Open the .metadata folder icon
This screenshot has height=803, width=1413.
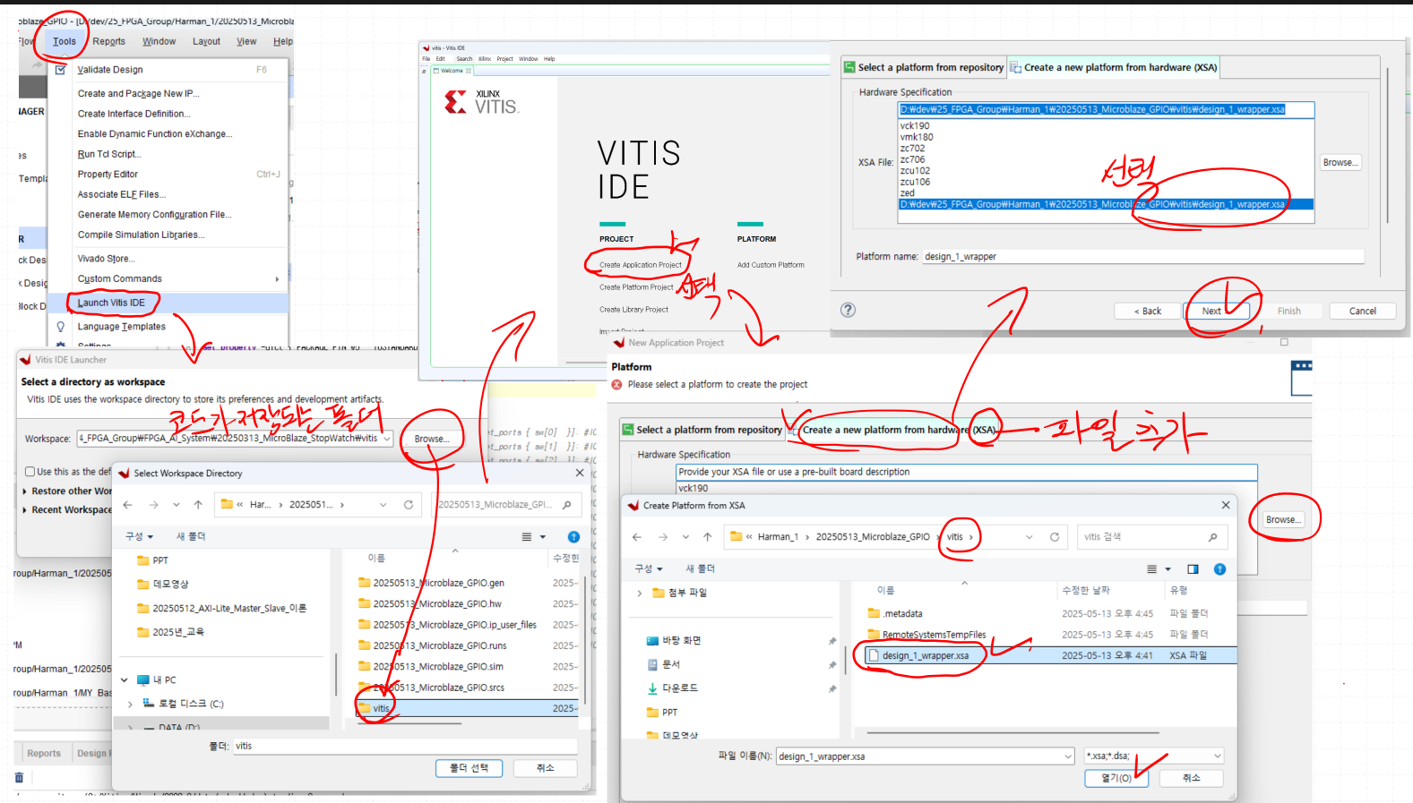pyautogui.click(x=875, y=613)
